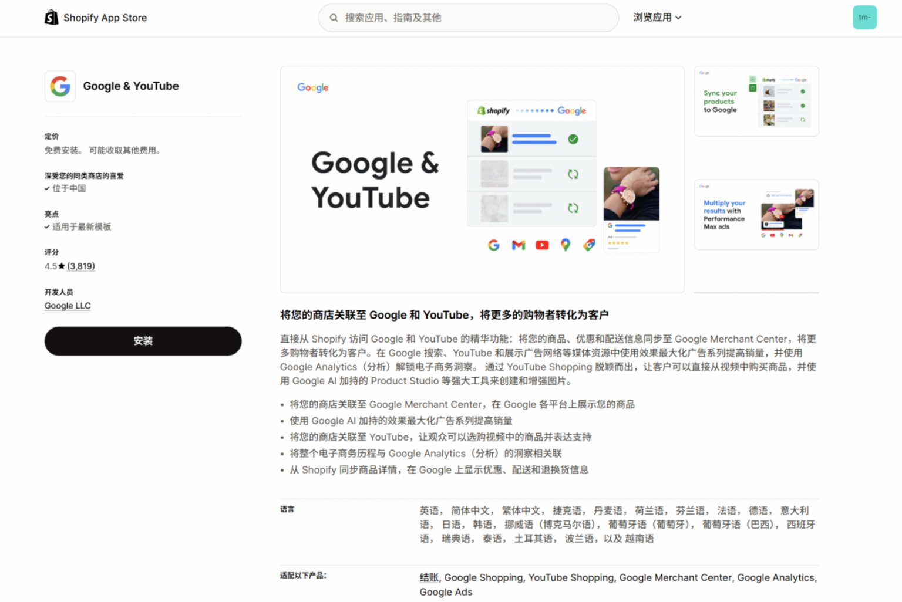Click the green checkmark sync icon
This screenshot has width=902, height=602.
573,139
